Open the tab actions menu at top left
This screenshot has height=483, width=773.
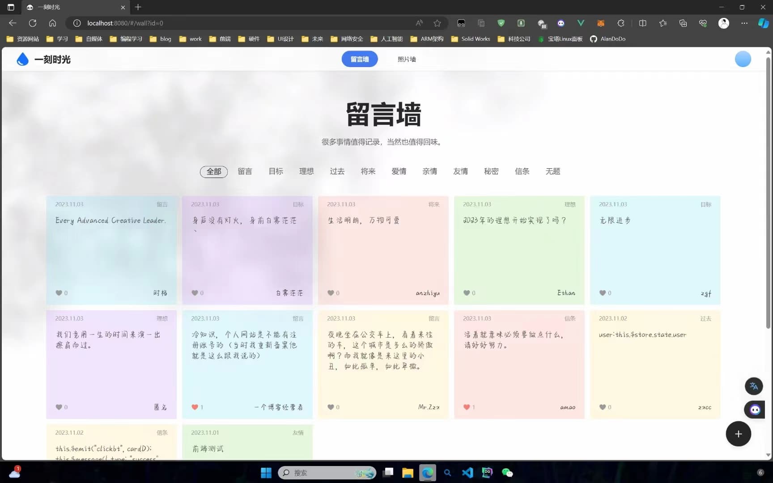(x=10, y=7)
